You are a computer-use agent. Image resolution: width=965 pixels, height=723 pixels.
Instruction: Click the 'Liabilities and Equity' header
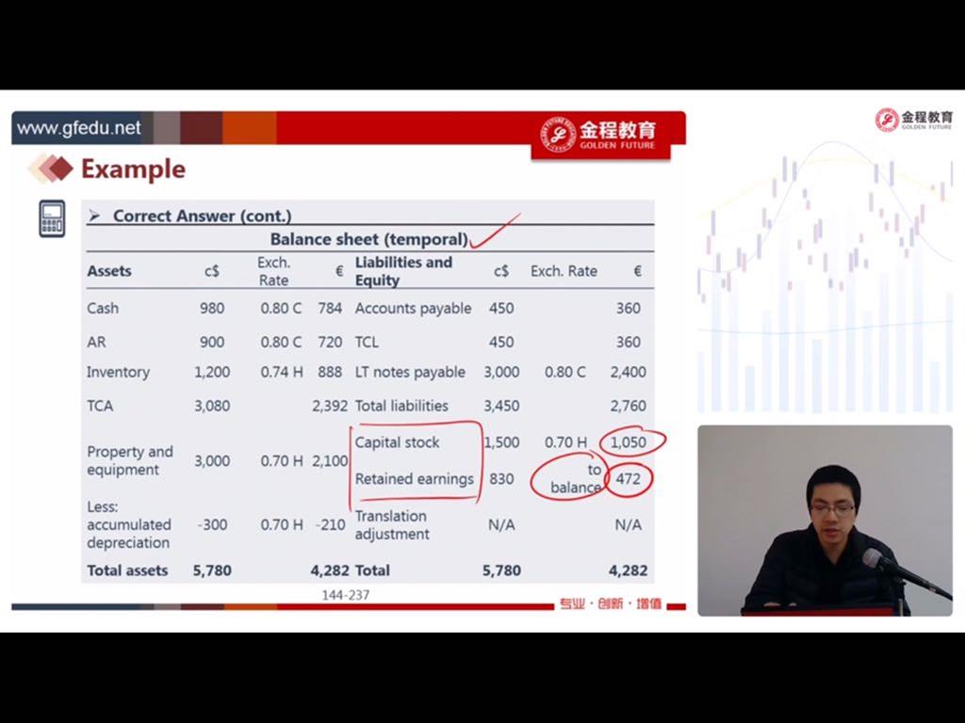(403, 271)
